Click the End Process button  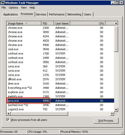[x=106, y=121]
